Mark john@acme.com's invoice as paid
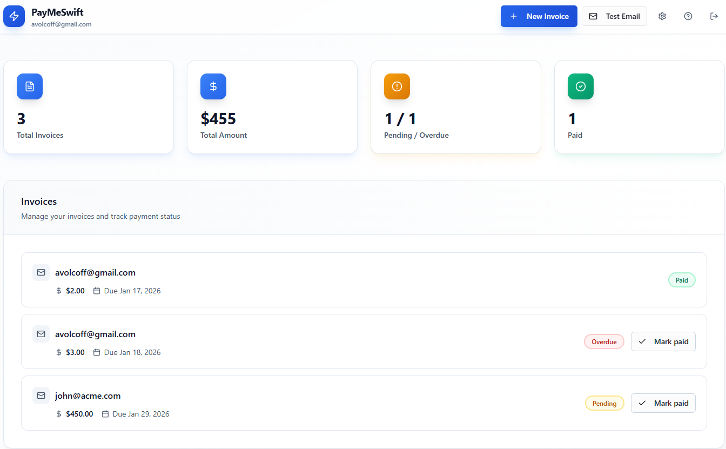Image resolution: width=726 pixels, height=449 pixels. click(x=663, y=403)
